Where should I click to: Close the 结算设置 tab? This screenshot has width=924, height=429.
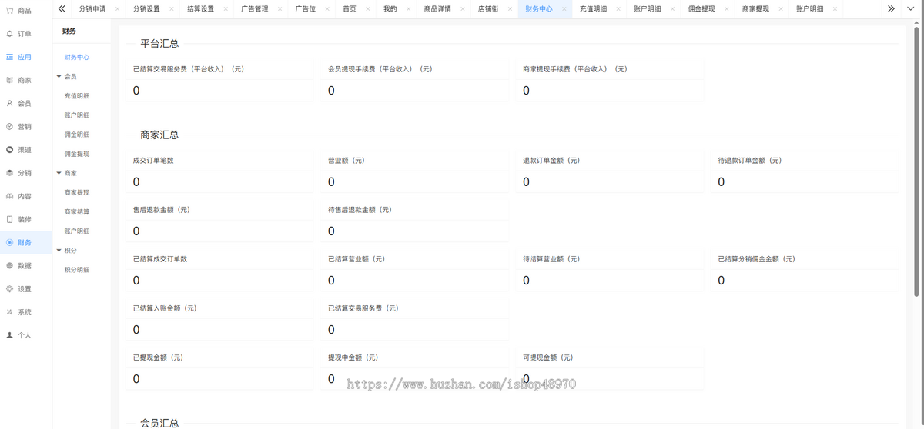226,9
